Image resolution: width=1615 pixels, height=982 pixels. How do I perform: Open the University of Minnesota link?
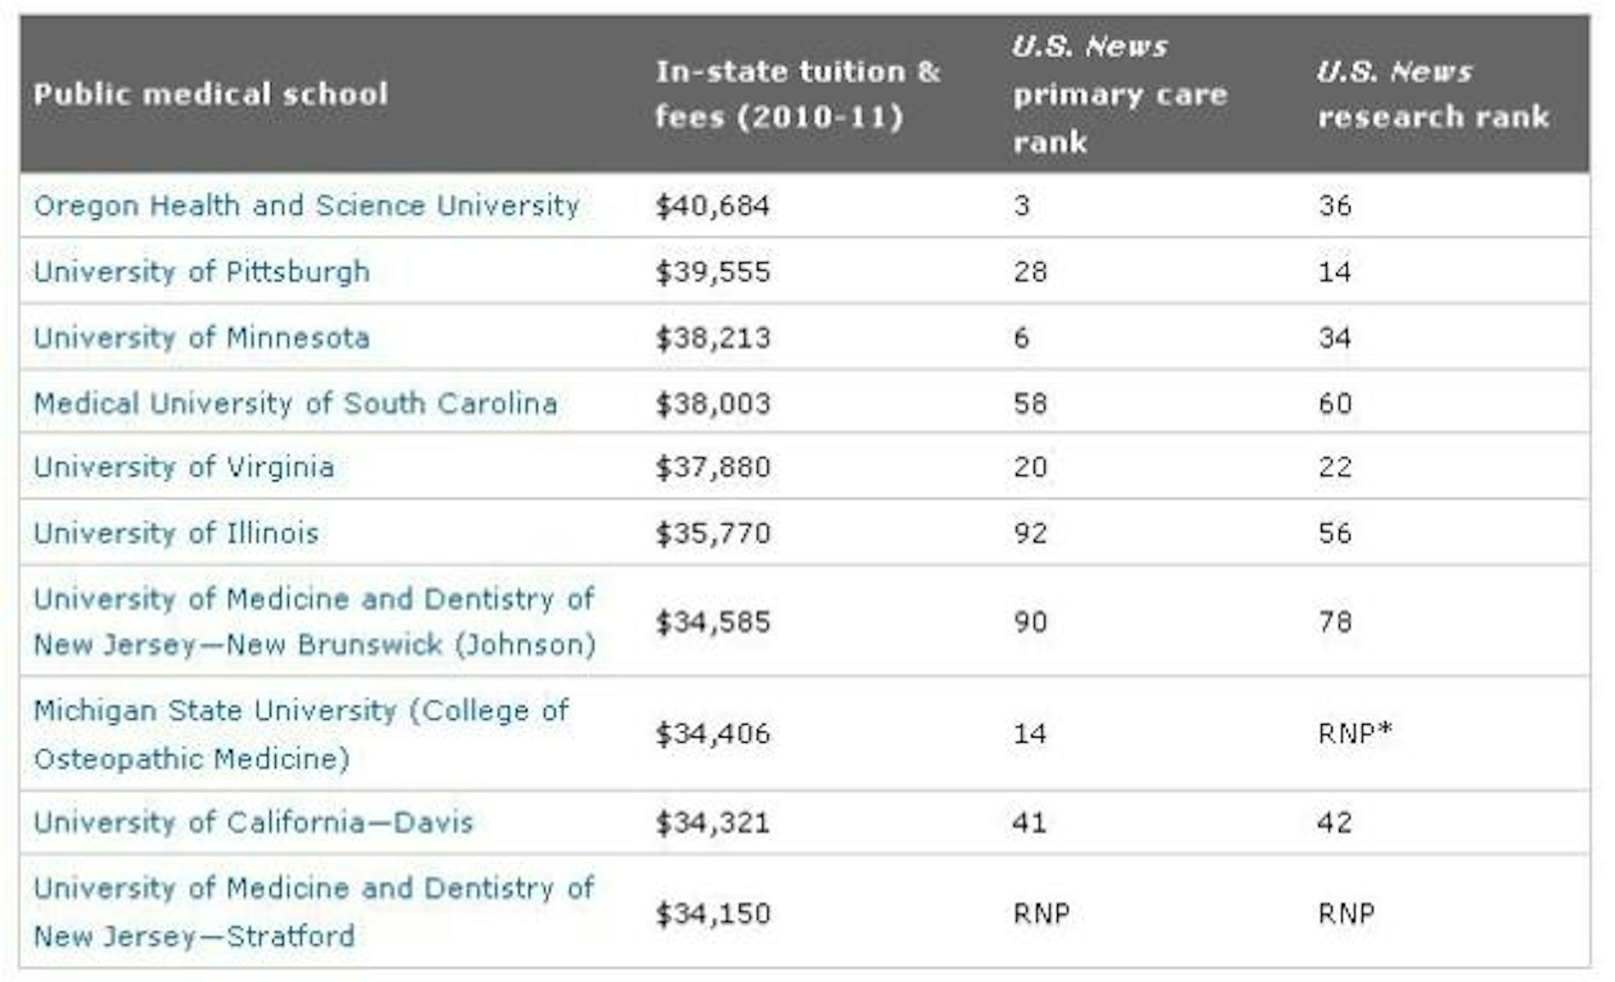point(202,338)
